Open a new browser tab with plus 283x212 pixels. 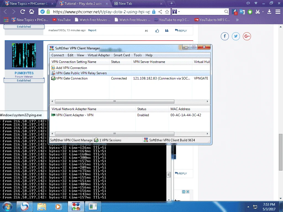pos(171,3)
